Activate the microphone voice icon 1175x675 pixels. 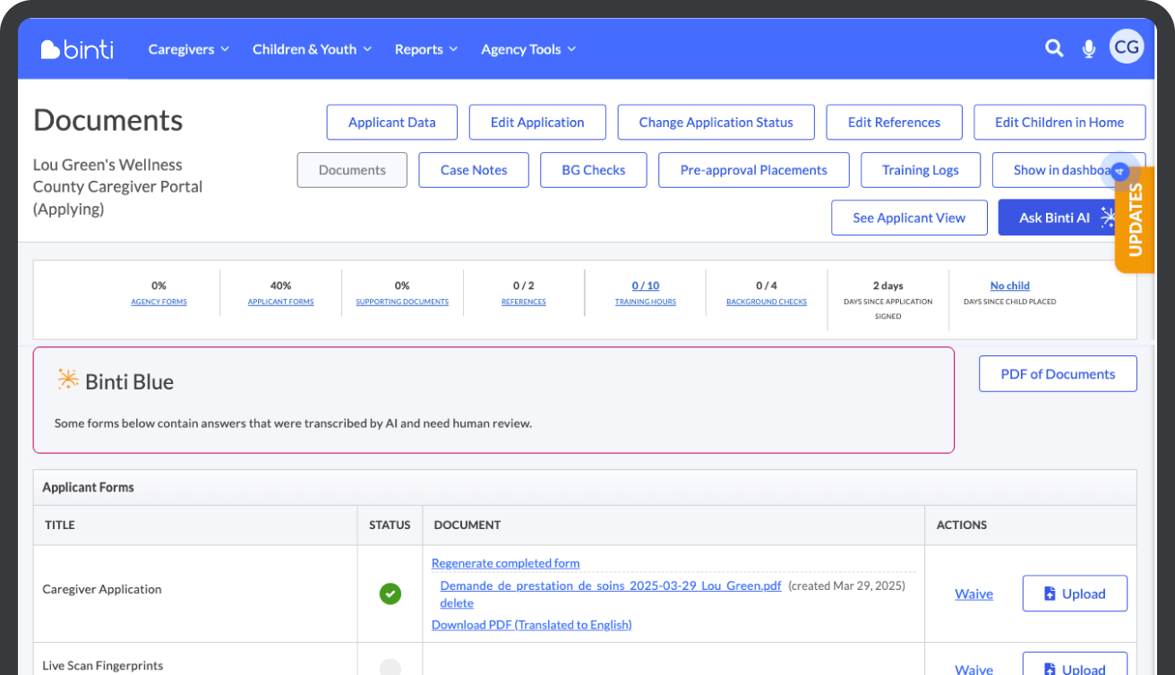(1089, 48)
